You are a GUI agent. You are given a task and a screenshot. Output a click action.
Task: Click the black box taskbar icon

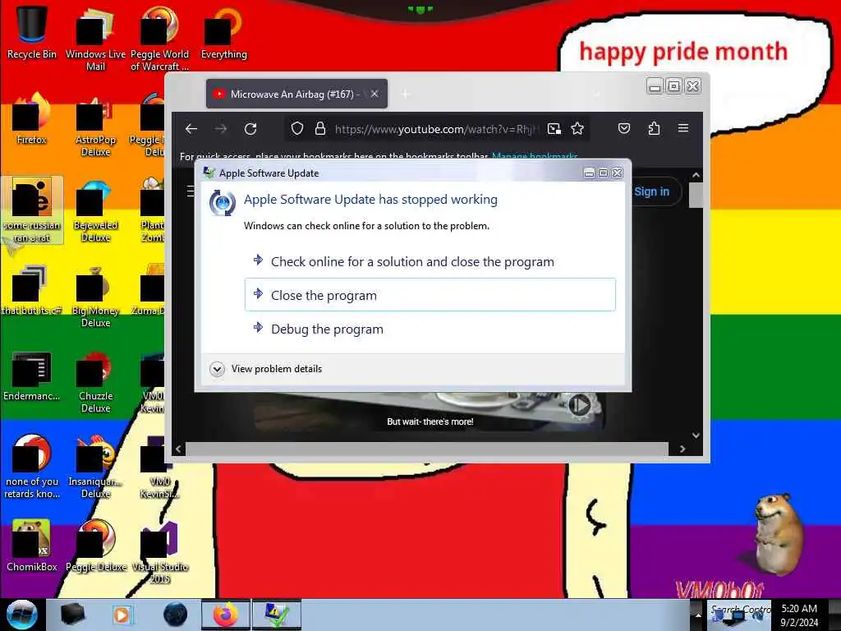(x=72, y=615)
